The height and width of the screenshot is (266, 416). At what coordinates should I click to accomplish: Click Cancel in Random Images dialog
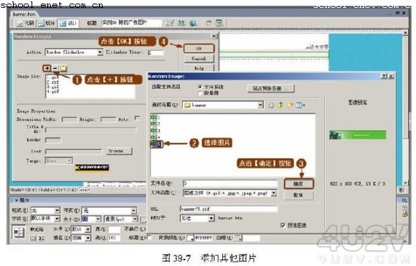tap(199, 58)
